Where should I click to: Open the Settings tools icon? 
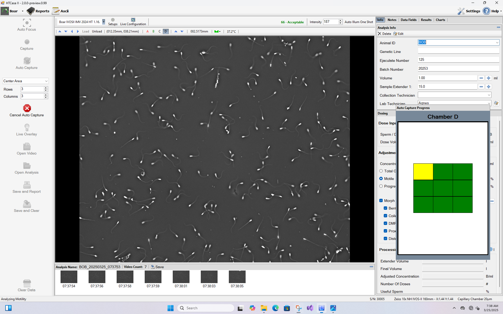461,11
